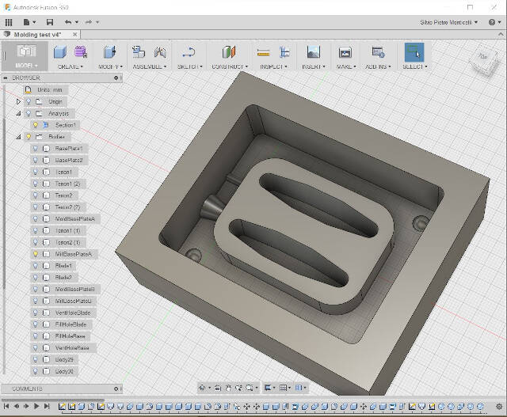Select the Units: mm entry
The height and width of the screenshot is (417, 507).
coord(46,89)
